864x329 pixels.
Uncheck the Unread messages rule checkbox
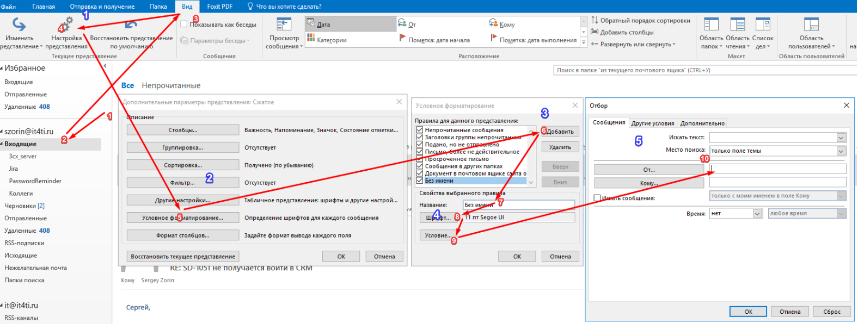419,131
